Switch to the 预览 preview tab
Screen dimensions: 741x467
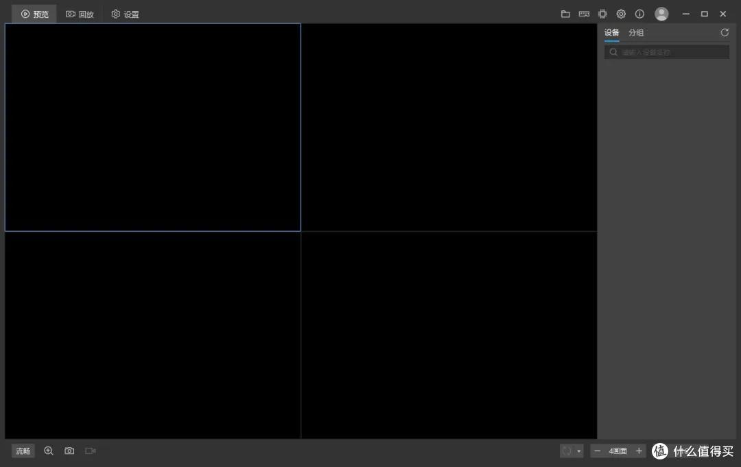tap(34, 14)
